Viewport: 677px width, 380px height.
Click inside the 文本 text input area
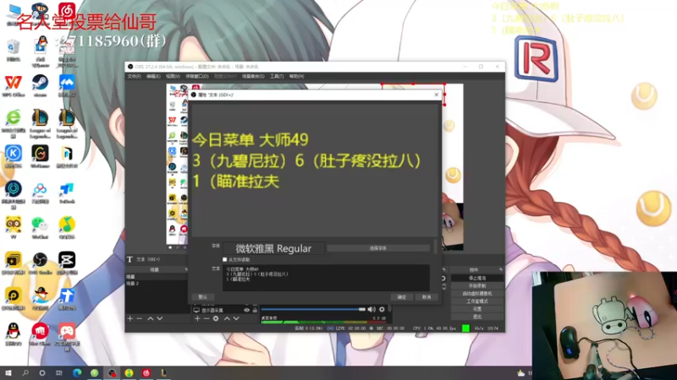pos(326,278)
